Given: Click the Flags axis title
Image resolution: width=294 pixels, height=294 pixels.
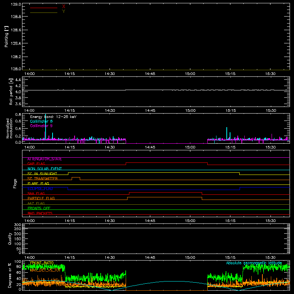Looking at the screenshot, I should coord(15,183).
